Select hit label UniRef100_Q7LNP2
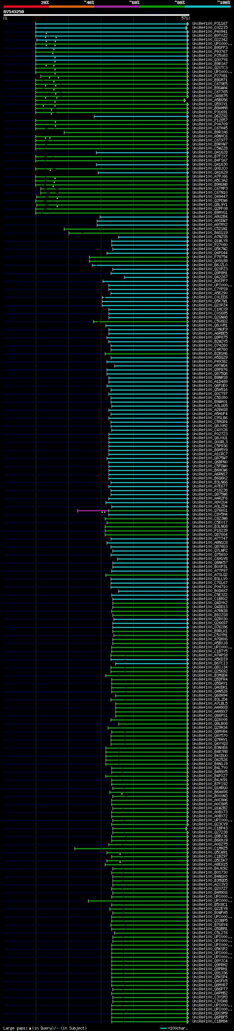This screenshot has width=234, height=1031. [210, 551]
